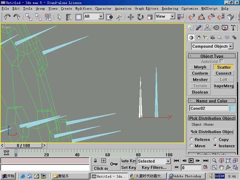Step time slider forward with right arrow
Image resolution: width=240 pixels, height=180 pixels.
tap(44, 145)
